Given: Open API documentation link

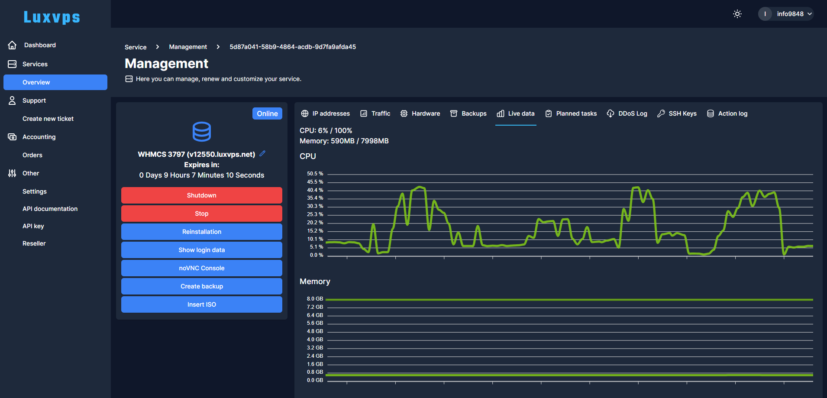Looking at the screenshot, I should pyautogui.click(x=50, y=209).
